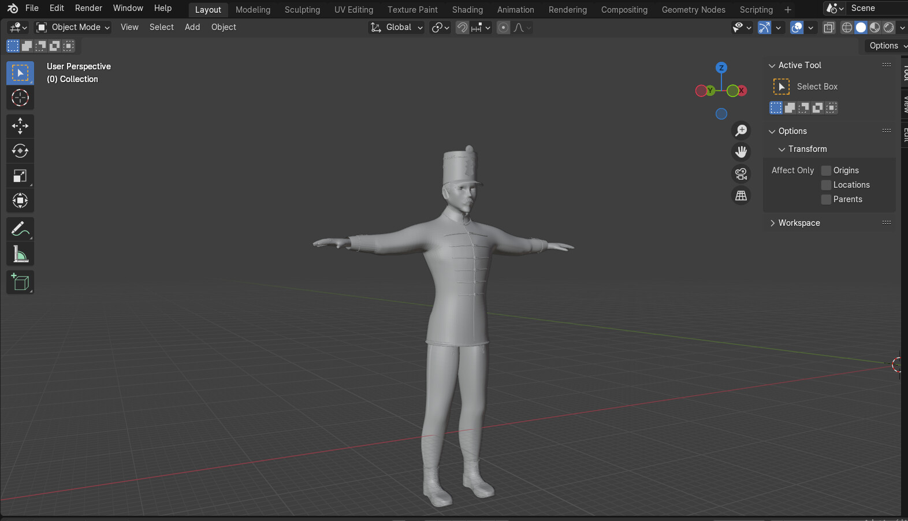
Task: Pick the Annotate pencil tool
Action: (20, 229)
